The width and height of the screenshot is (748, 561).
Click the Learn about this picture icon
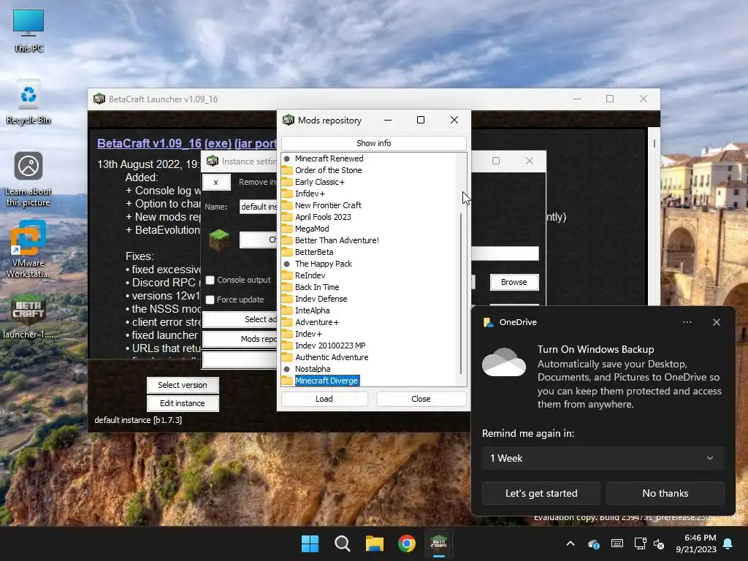click(x=28, y=180)
